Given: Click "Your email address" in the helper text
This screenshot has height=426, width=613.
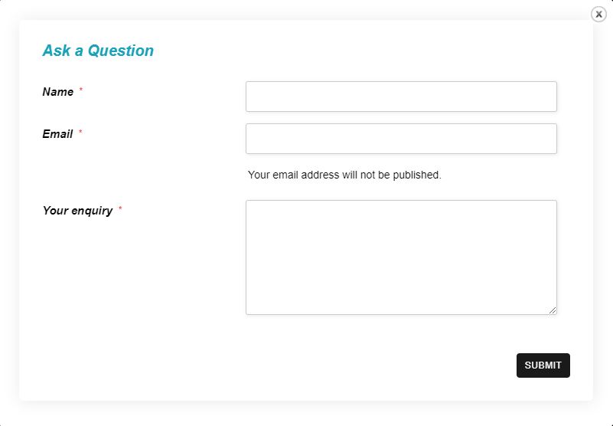Looking at the screenshot, I should (293, 175).
